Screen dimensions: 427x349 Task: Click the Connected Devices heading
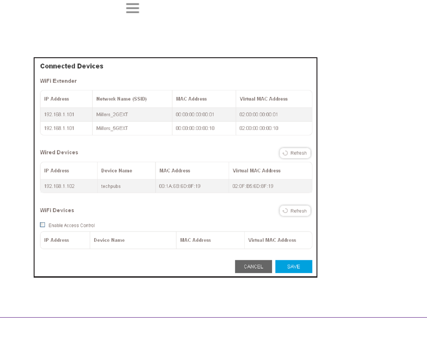(71, 66)
